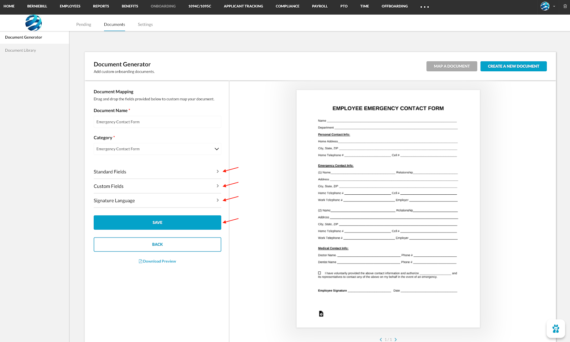Open the REPORTS menu
570x342 pixels.
101,6
